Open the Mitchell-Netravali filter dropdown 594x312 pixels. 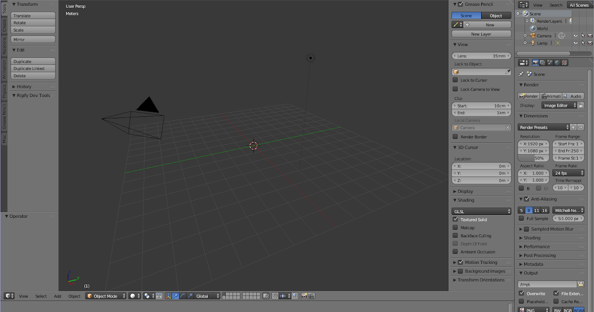[568, 210]
